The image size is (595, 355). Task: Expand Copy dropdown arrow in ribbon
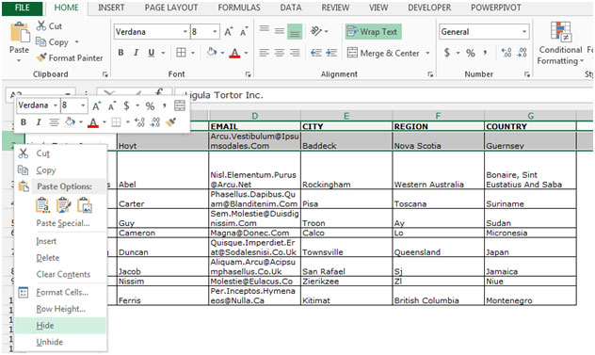click(x=76, y=41)
